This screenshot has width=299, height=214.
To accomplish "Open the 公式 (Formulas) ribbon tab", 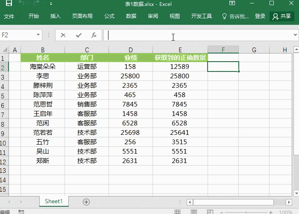I will (x=109, y=16).
